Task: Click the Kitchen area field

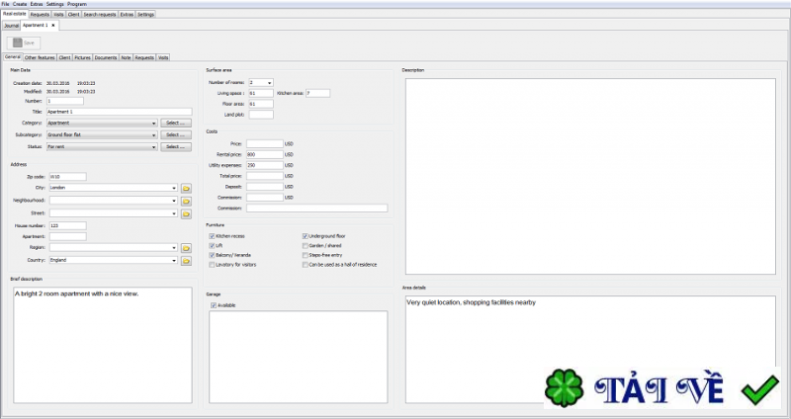Action: click(x=317, y=93)
